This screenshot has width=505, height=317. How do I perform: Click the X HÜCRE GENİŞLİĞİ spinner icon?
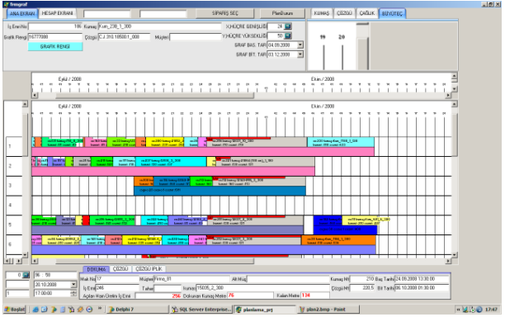pyautogui.click(x=288, y=26)
